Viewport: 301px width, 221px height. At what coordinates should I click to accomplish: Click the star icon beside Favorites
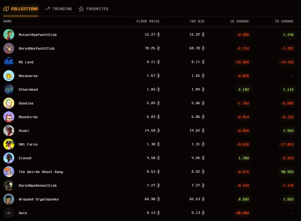81,9
